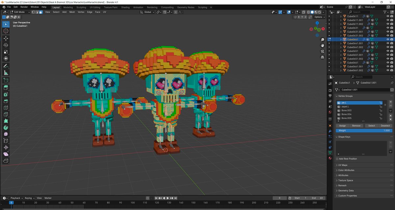Toggle the camera view icon
Image resolution: width=395 pixels, height=210 pixels.
[x=323, y=51]
